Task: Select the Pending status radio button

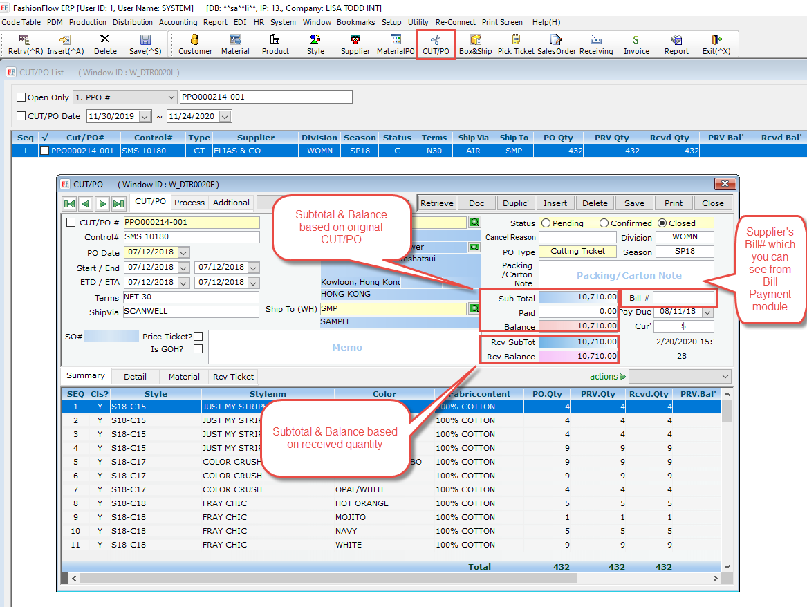Action: [x=546, y=223]
